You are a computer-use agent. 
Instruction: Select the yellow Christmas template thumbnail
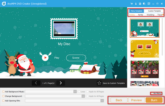(145, 49)
